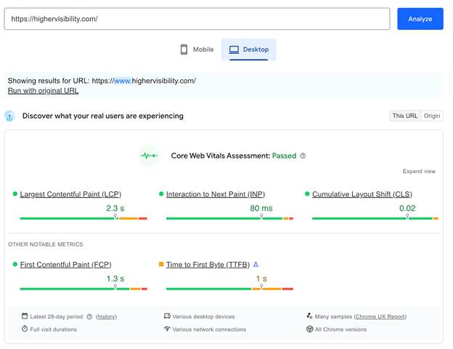Click the help icon beside Passed
The width and height of the screenshot is (453, 349).
pos(303,156)
